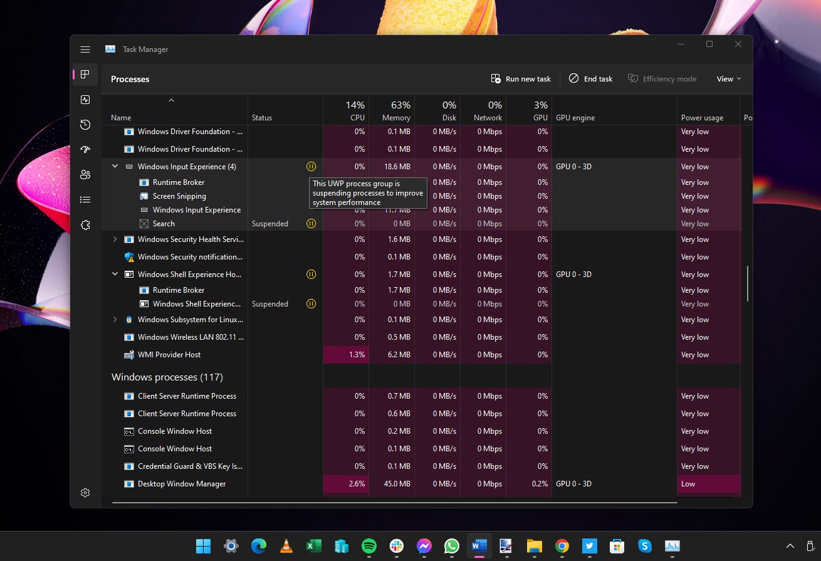Viewport: 821px width, 561px height.
Task: Click the 18.6 MB memory value
Action: click(396, 167)
